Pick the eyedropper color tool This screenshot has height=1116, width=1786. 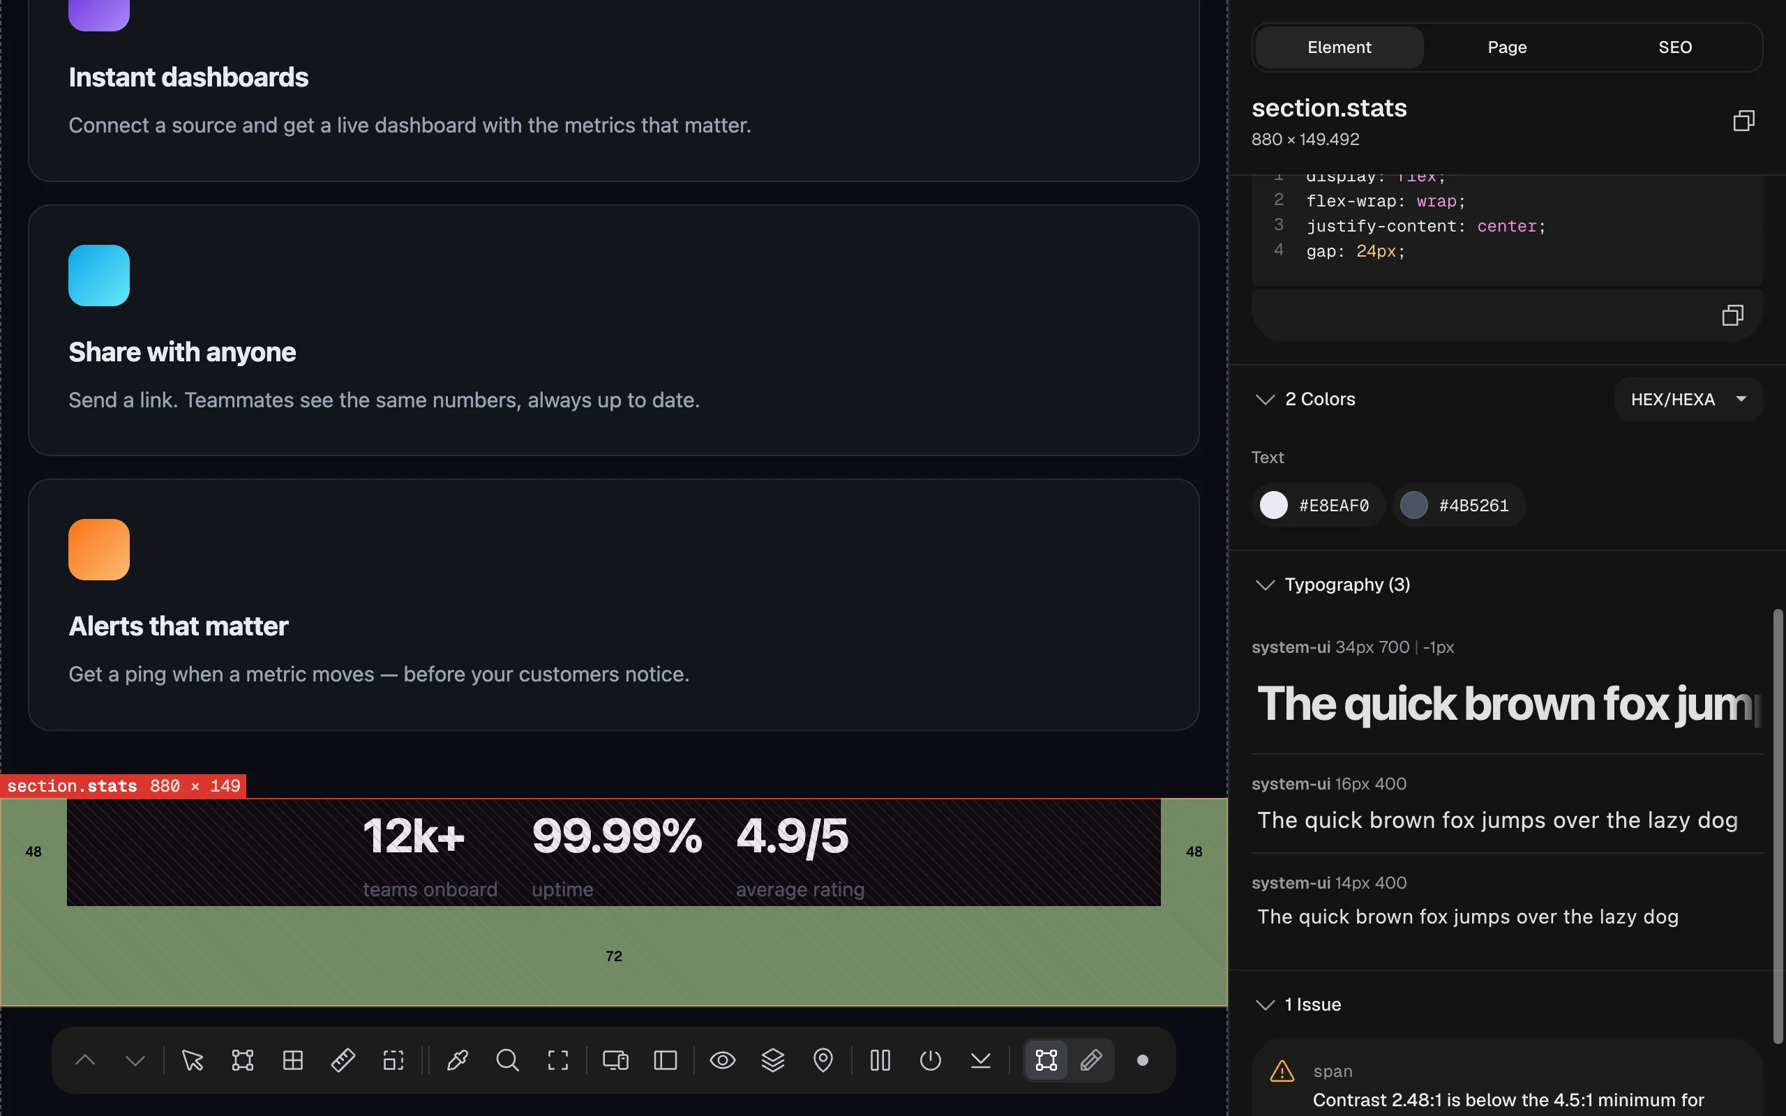click(x=458, y=1061)
